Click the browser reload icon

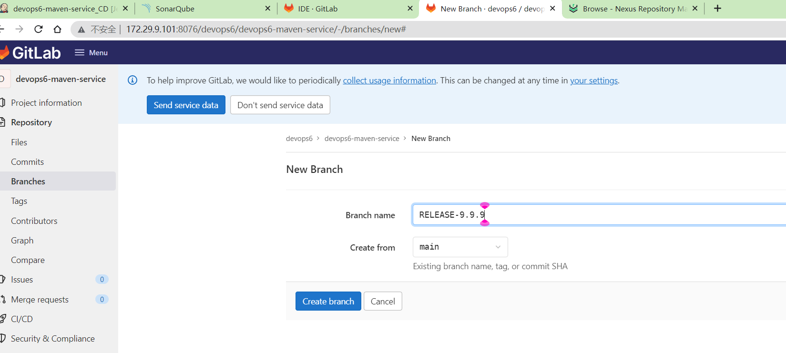pos(39,29)
